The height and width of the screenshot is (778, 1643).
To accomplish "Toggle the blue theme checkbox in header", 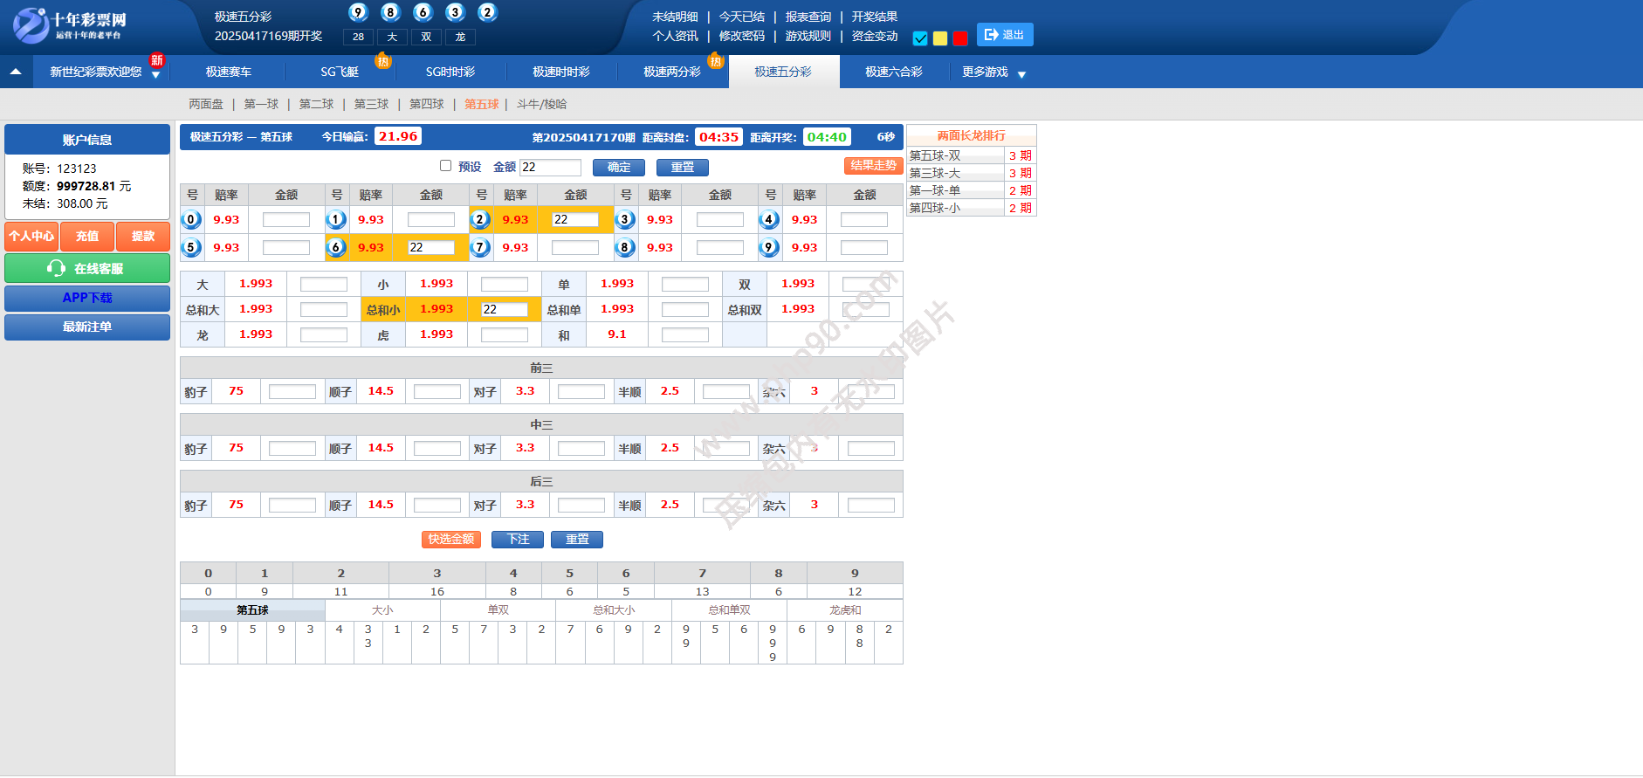I will (x=920, y=38).
